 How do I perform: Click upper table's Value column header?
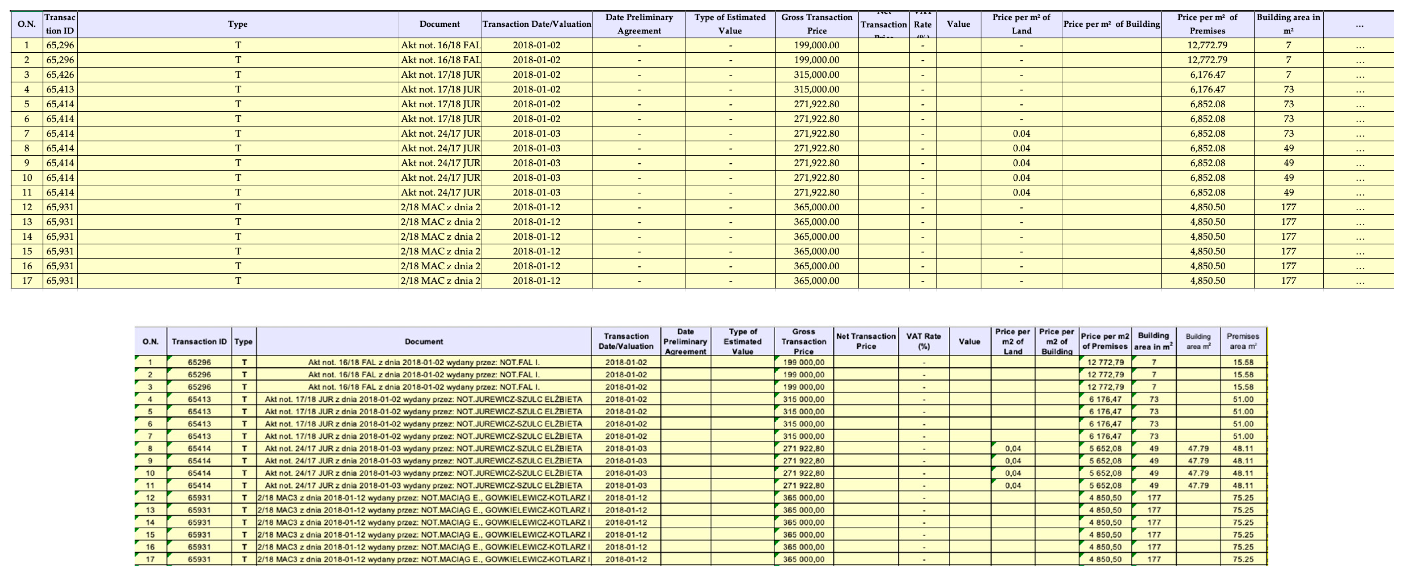(x=958, y=25)
